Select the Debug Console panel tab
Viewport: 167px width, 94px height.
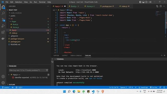(x=76, y=56)
